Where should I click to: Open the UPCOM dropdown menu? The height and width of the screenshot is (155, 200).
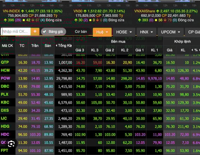point(170,32)
